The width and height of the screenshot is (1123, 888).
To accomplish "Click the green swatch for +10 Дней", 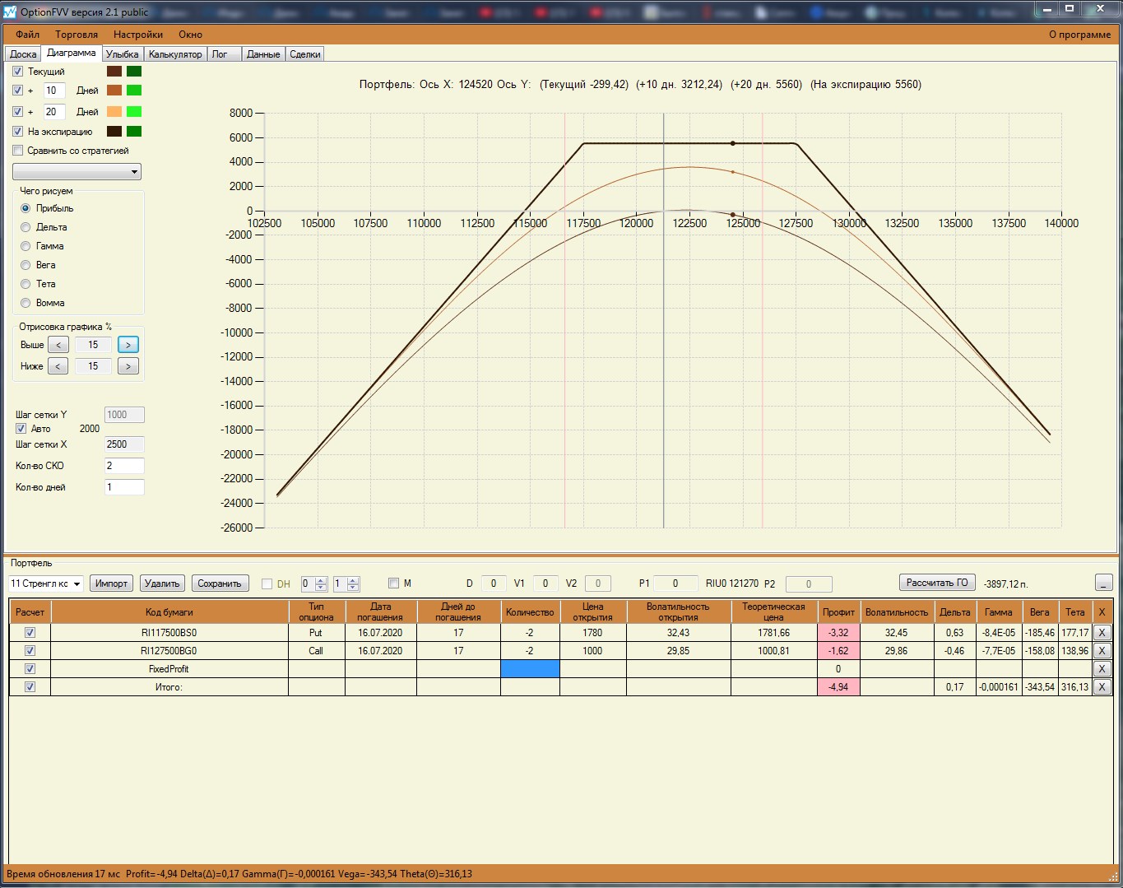I will coord(134,91).
